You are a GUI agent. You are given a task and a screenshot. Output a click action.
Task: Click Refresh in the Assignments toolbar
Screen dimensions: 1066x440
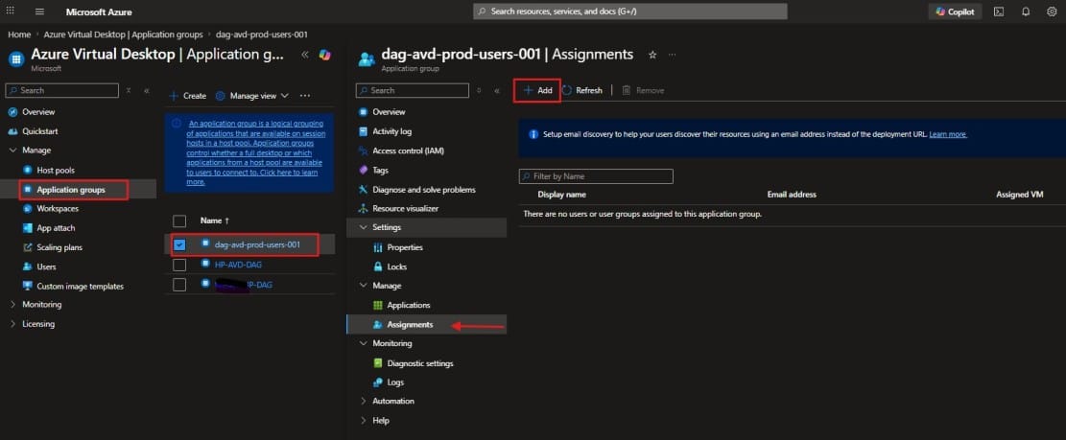(x=582, y=90)
